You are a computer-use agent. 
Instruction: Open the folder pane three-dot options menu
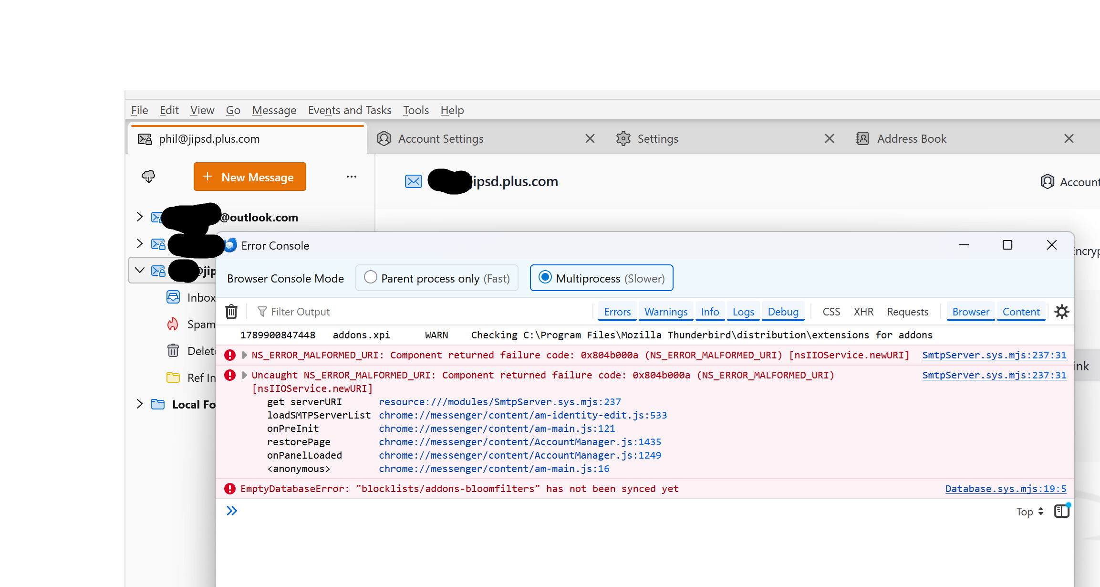pyautogui.click(x=352, y=177)
